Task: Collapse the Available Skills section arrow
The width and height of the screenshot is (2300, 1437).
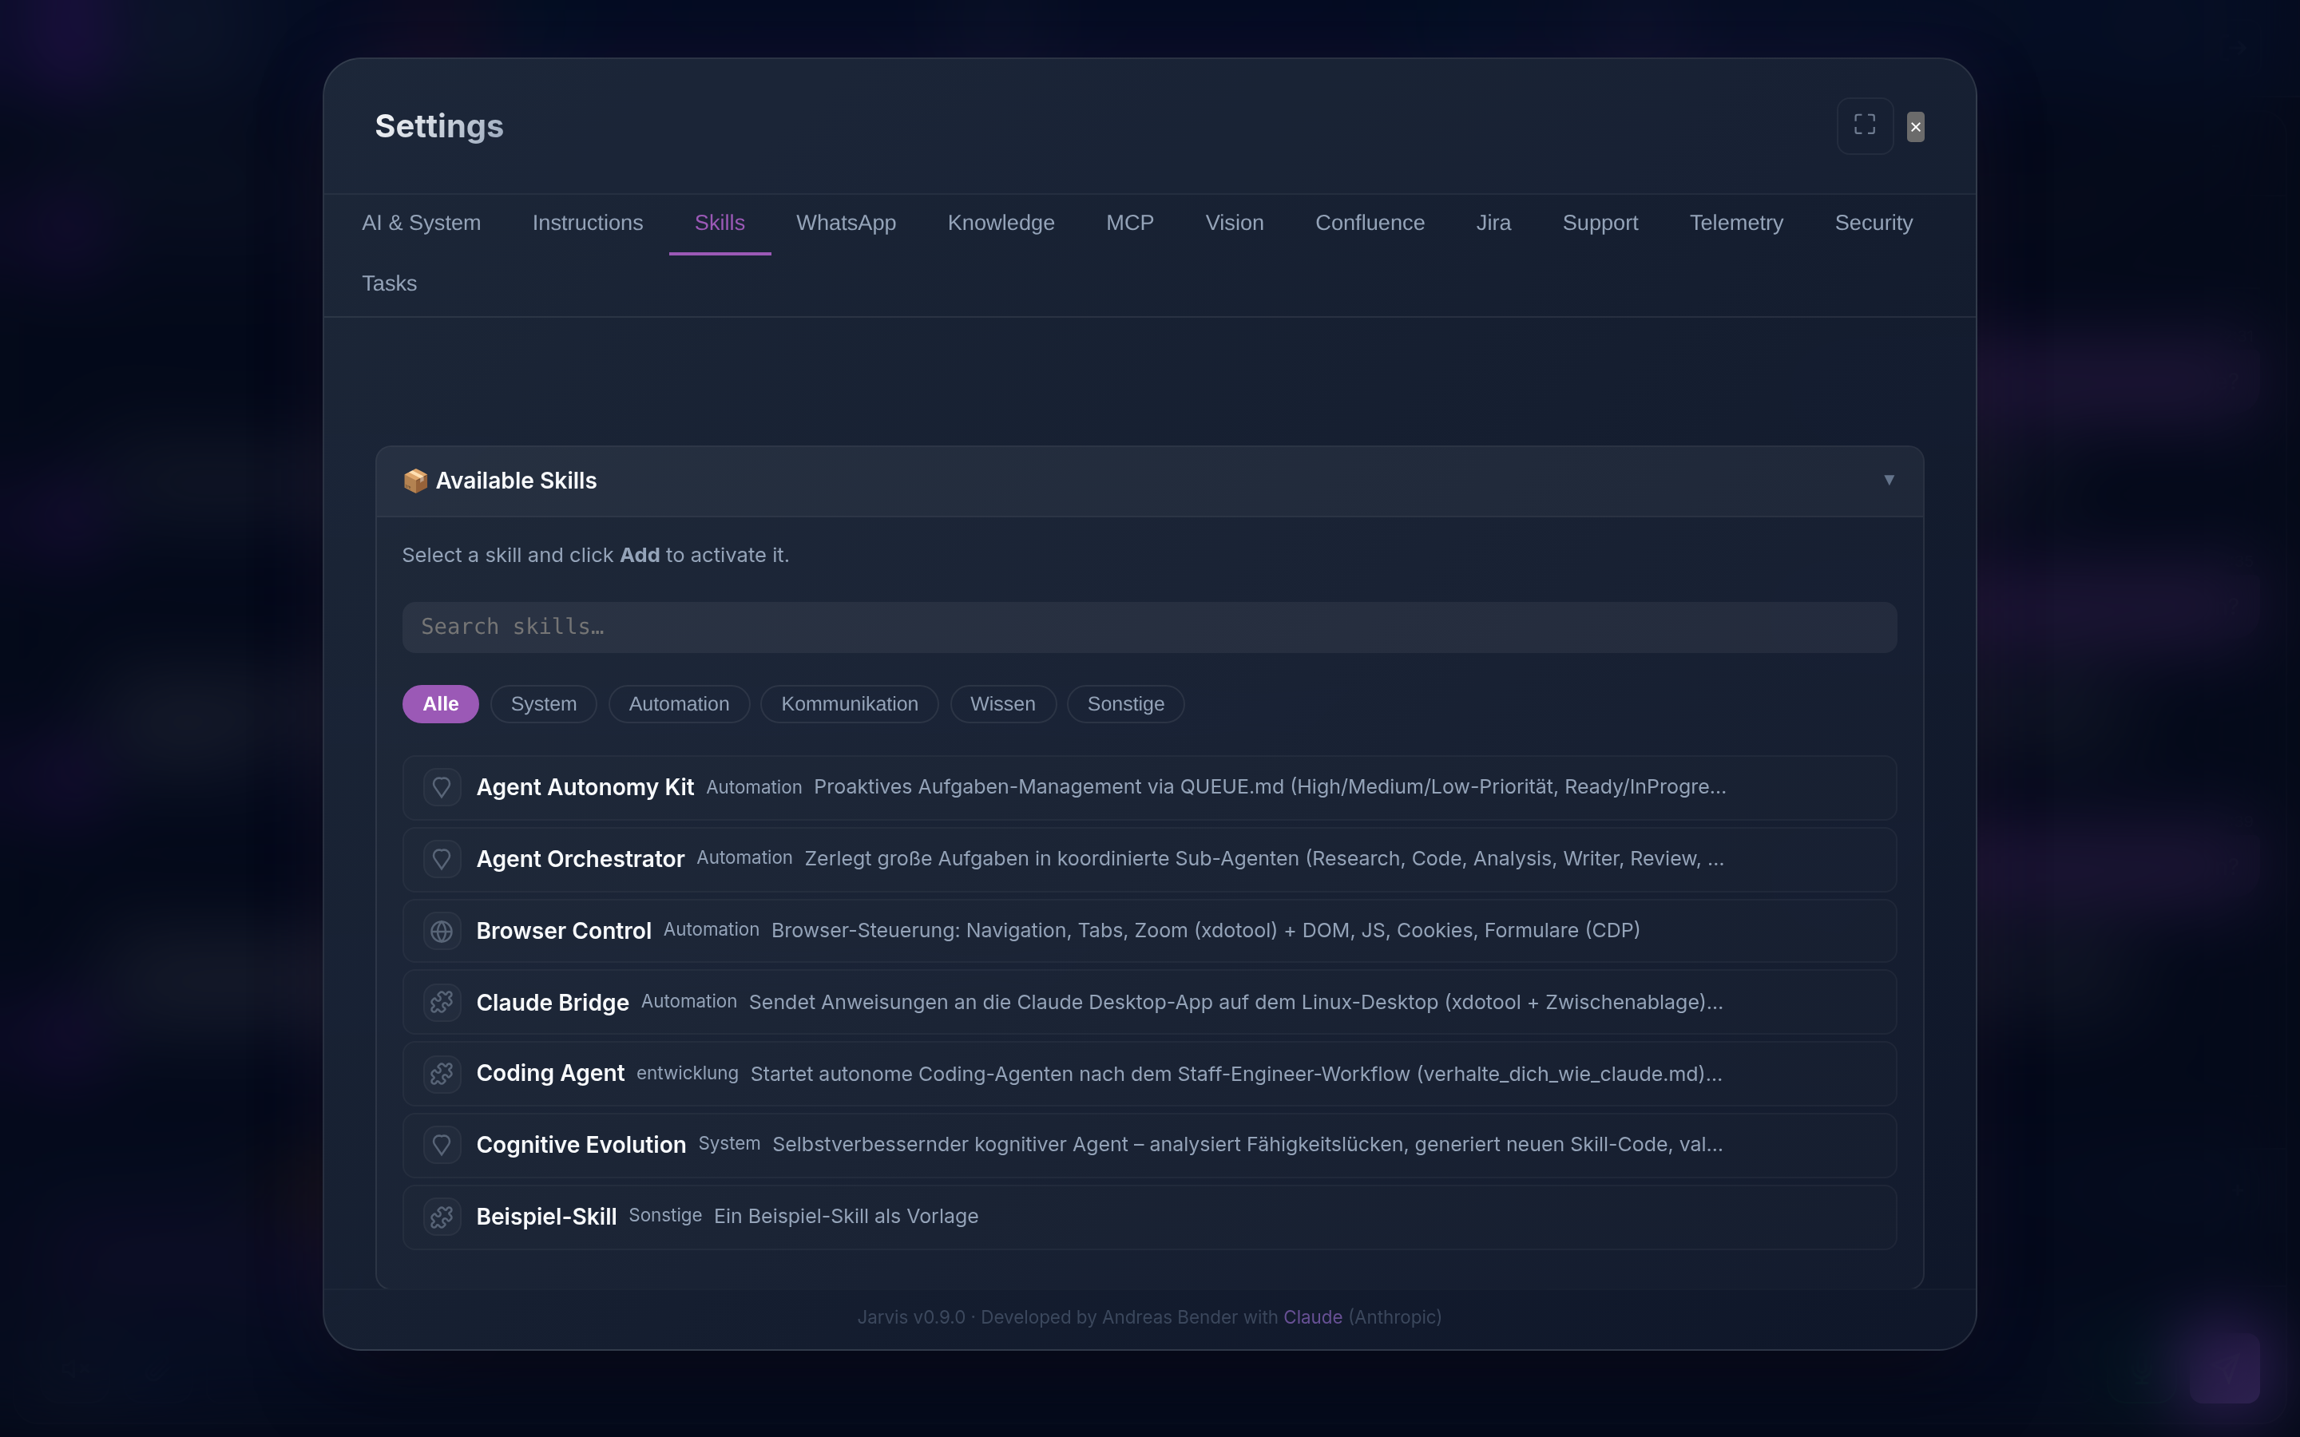Action: point(1890,480)
